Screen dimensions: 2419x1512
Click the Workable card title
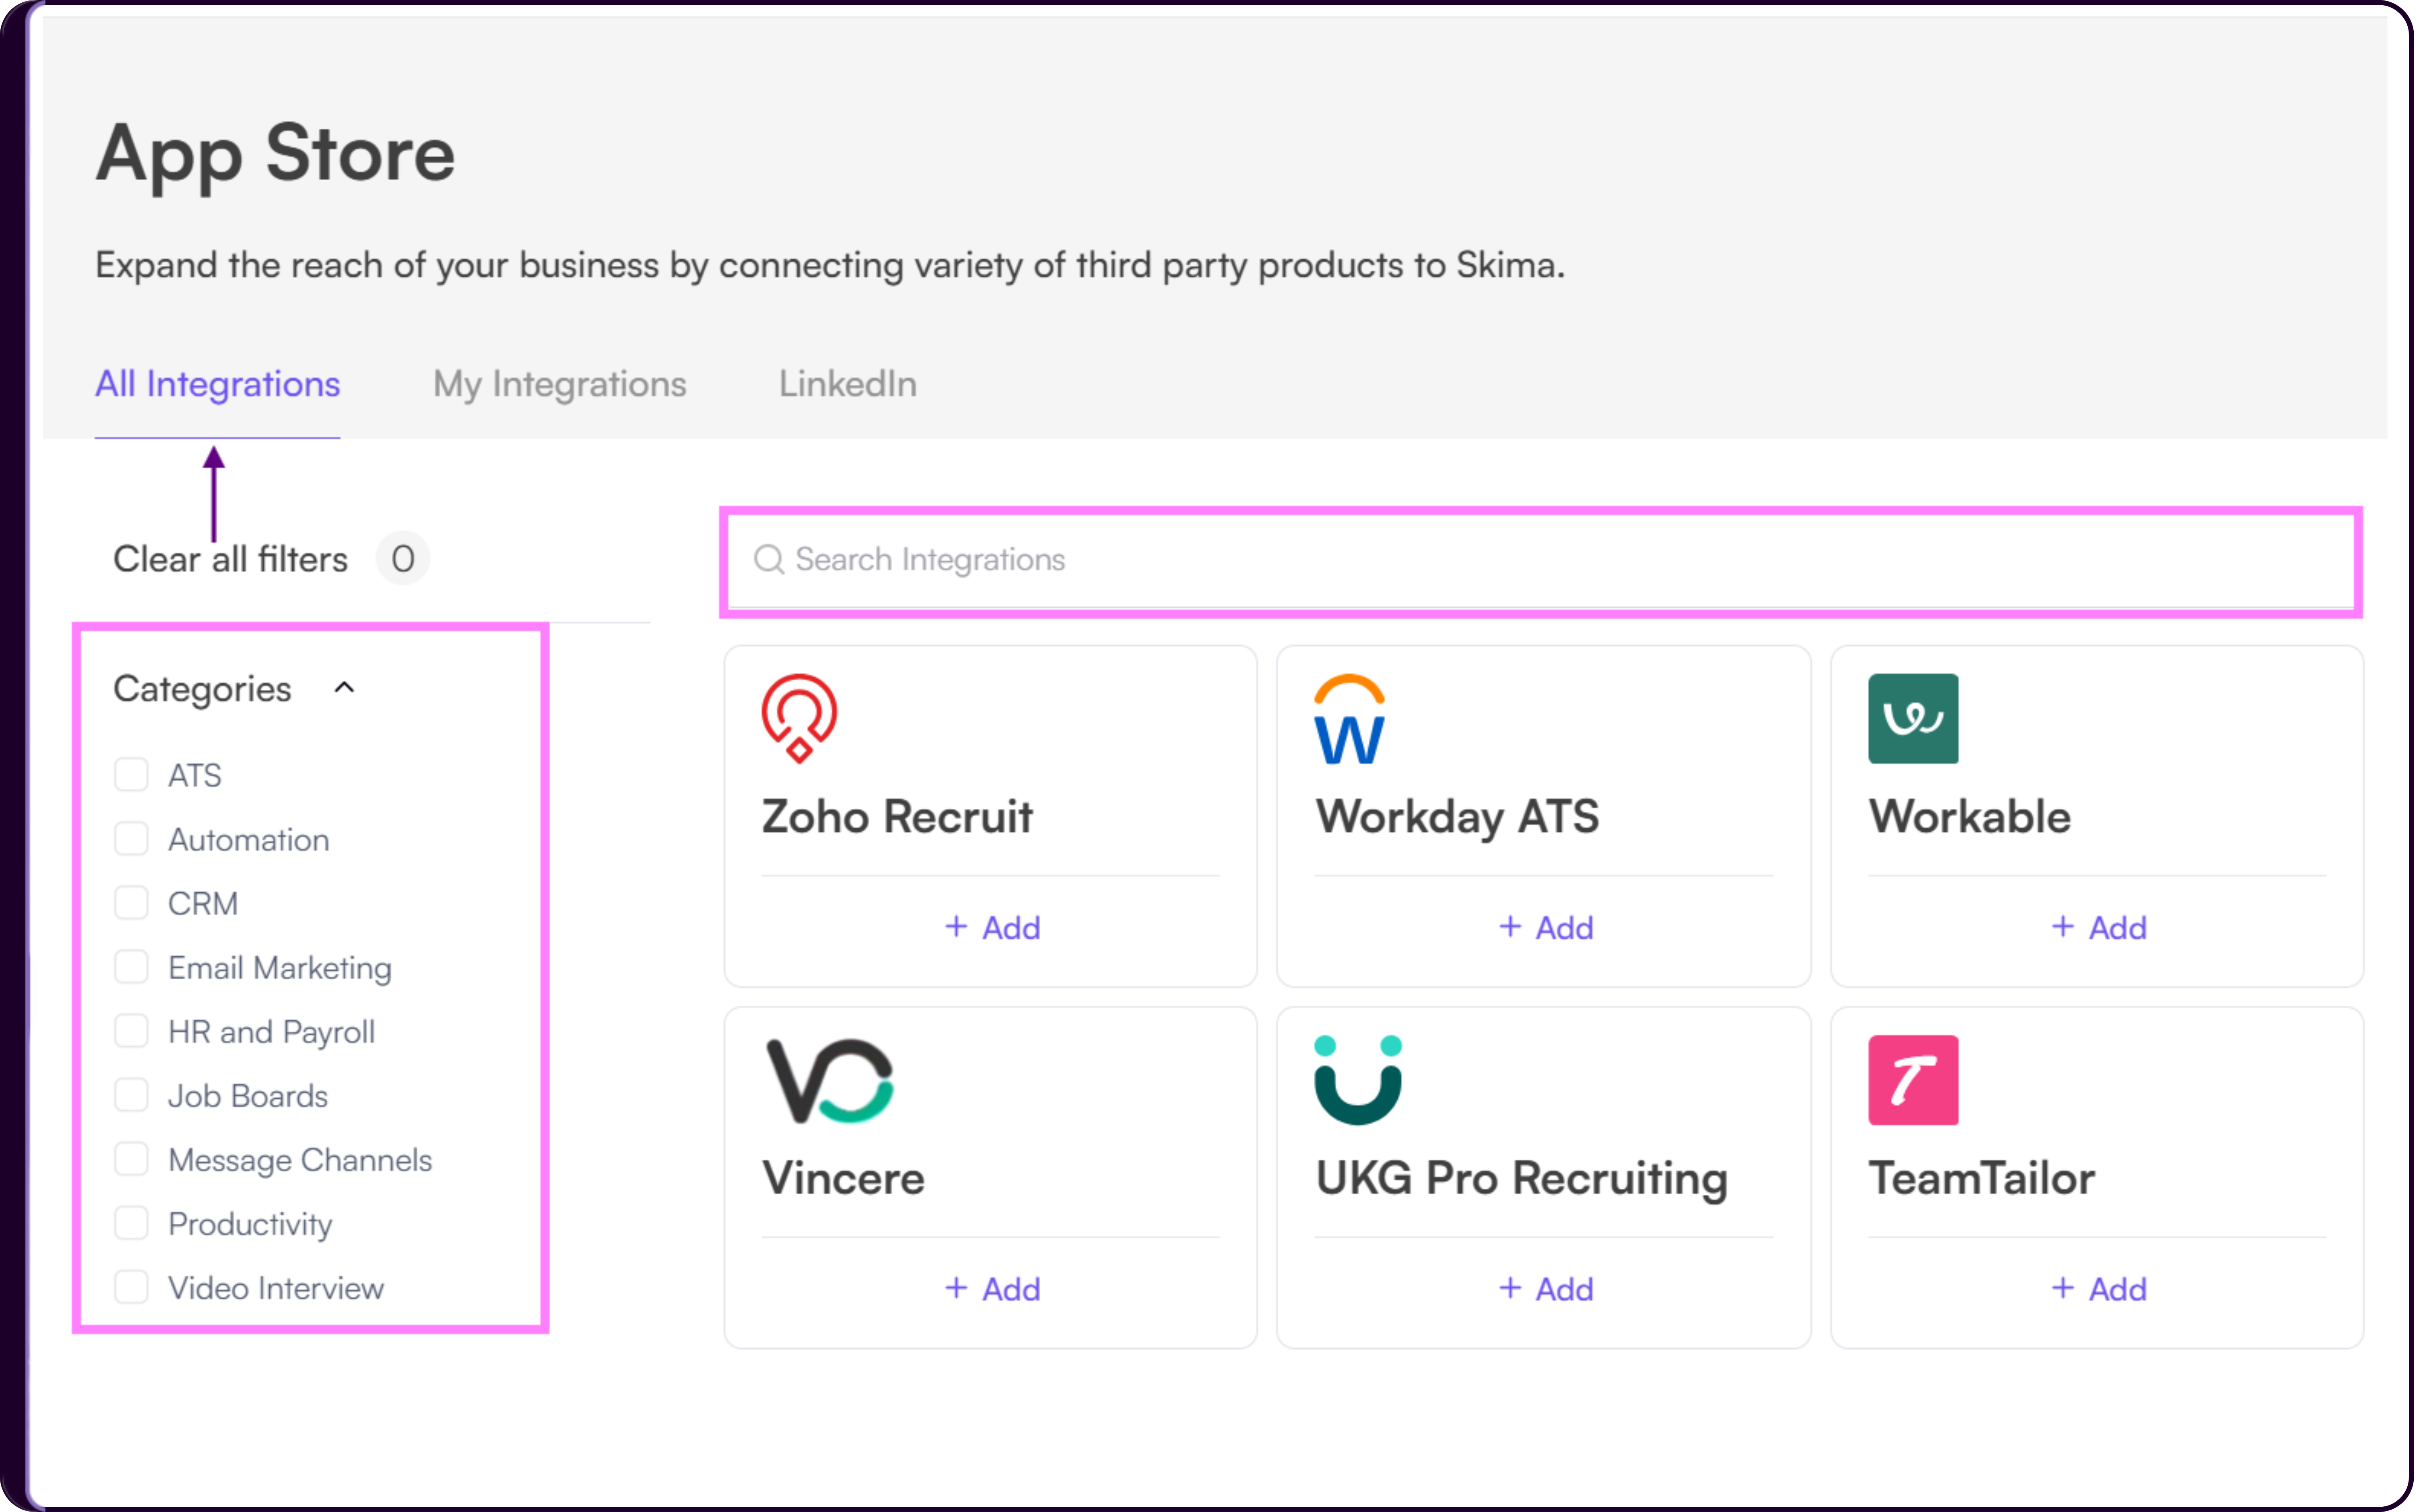[1970, 817]
